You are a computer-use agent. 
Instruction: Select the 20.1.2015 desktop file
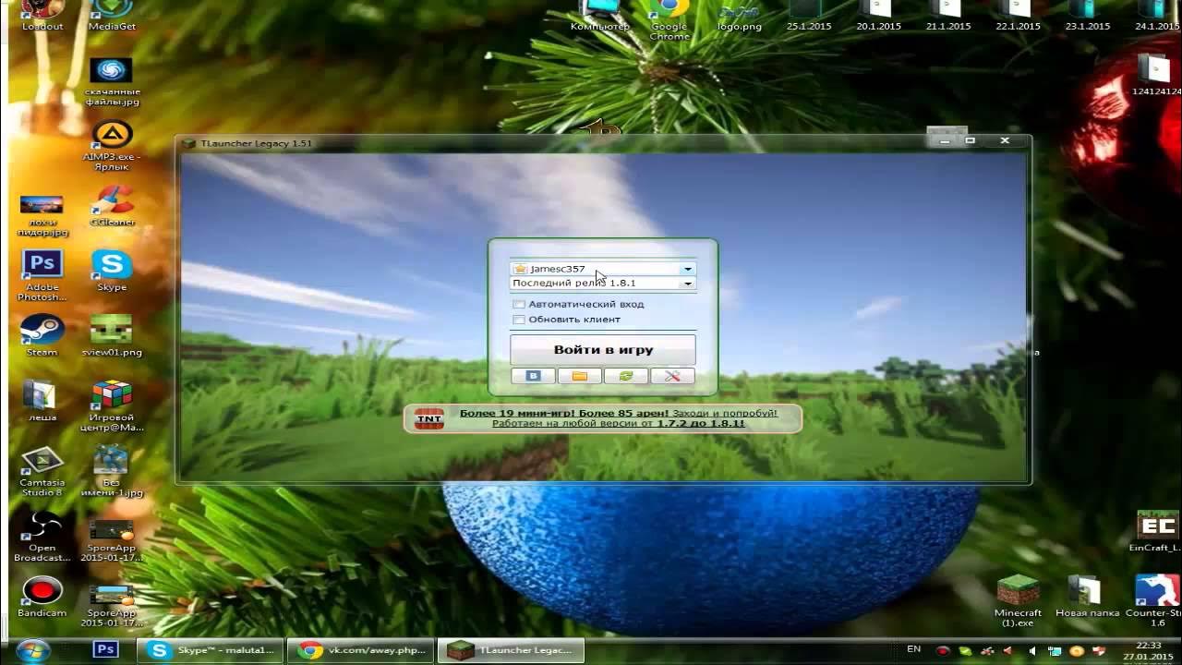[878, 16]
